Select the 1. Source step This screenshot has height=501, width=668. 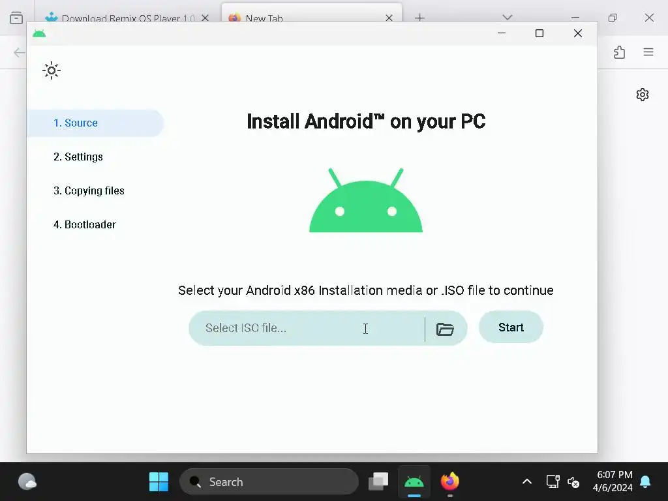tap(95, 123)
